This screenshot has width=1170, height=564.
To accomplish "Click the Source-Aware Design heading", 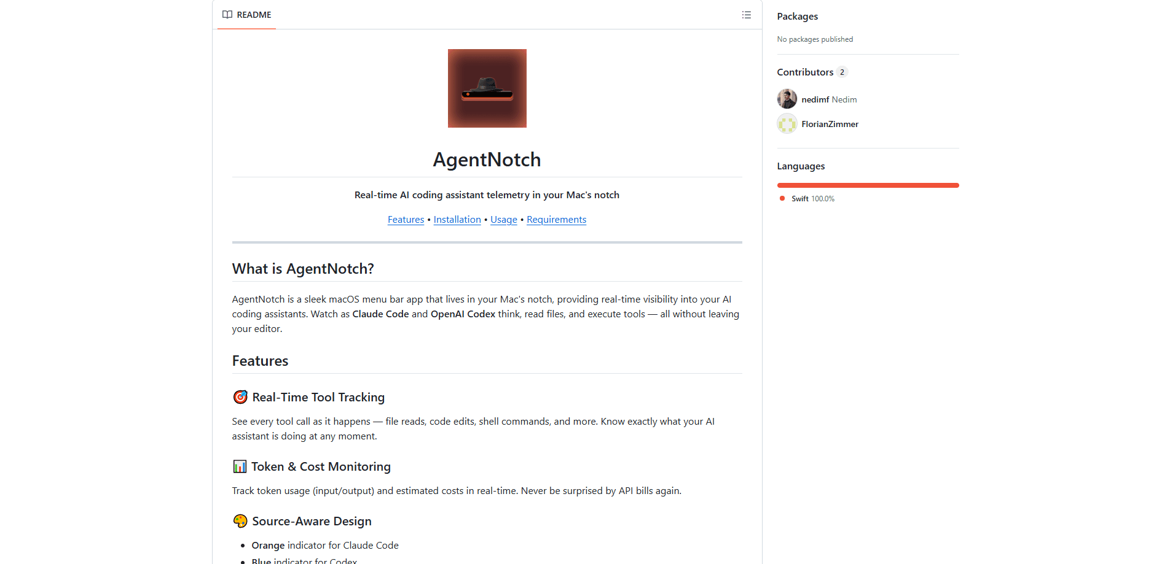I will (x=312, y=521).
